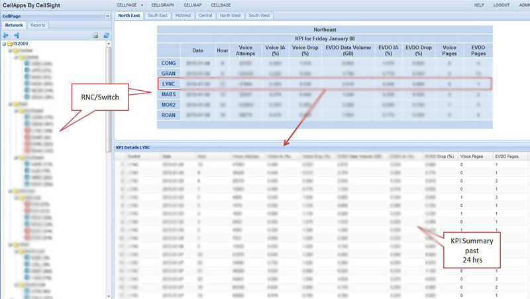Open the CELLBASE menu
Image resolution: width=530 pixels, height=299 pixels.
pos(221,5)
